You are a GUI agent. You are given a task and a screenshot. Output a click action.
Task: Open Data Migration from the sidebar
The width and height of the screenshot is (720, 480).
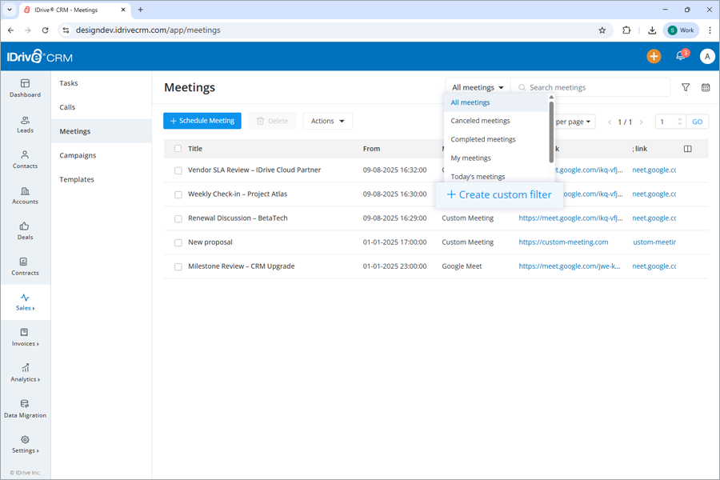pyautogui.click(x=25, y=410)
